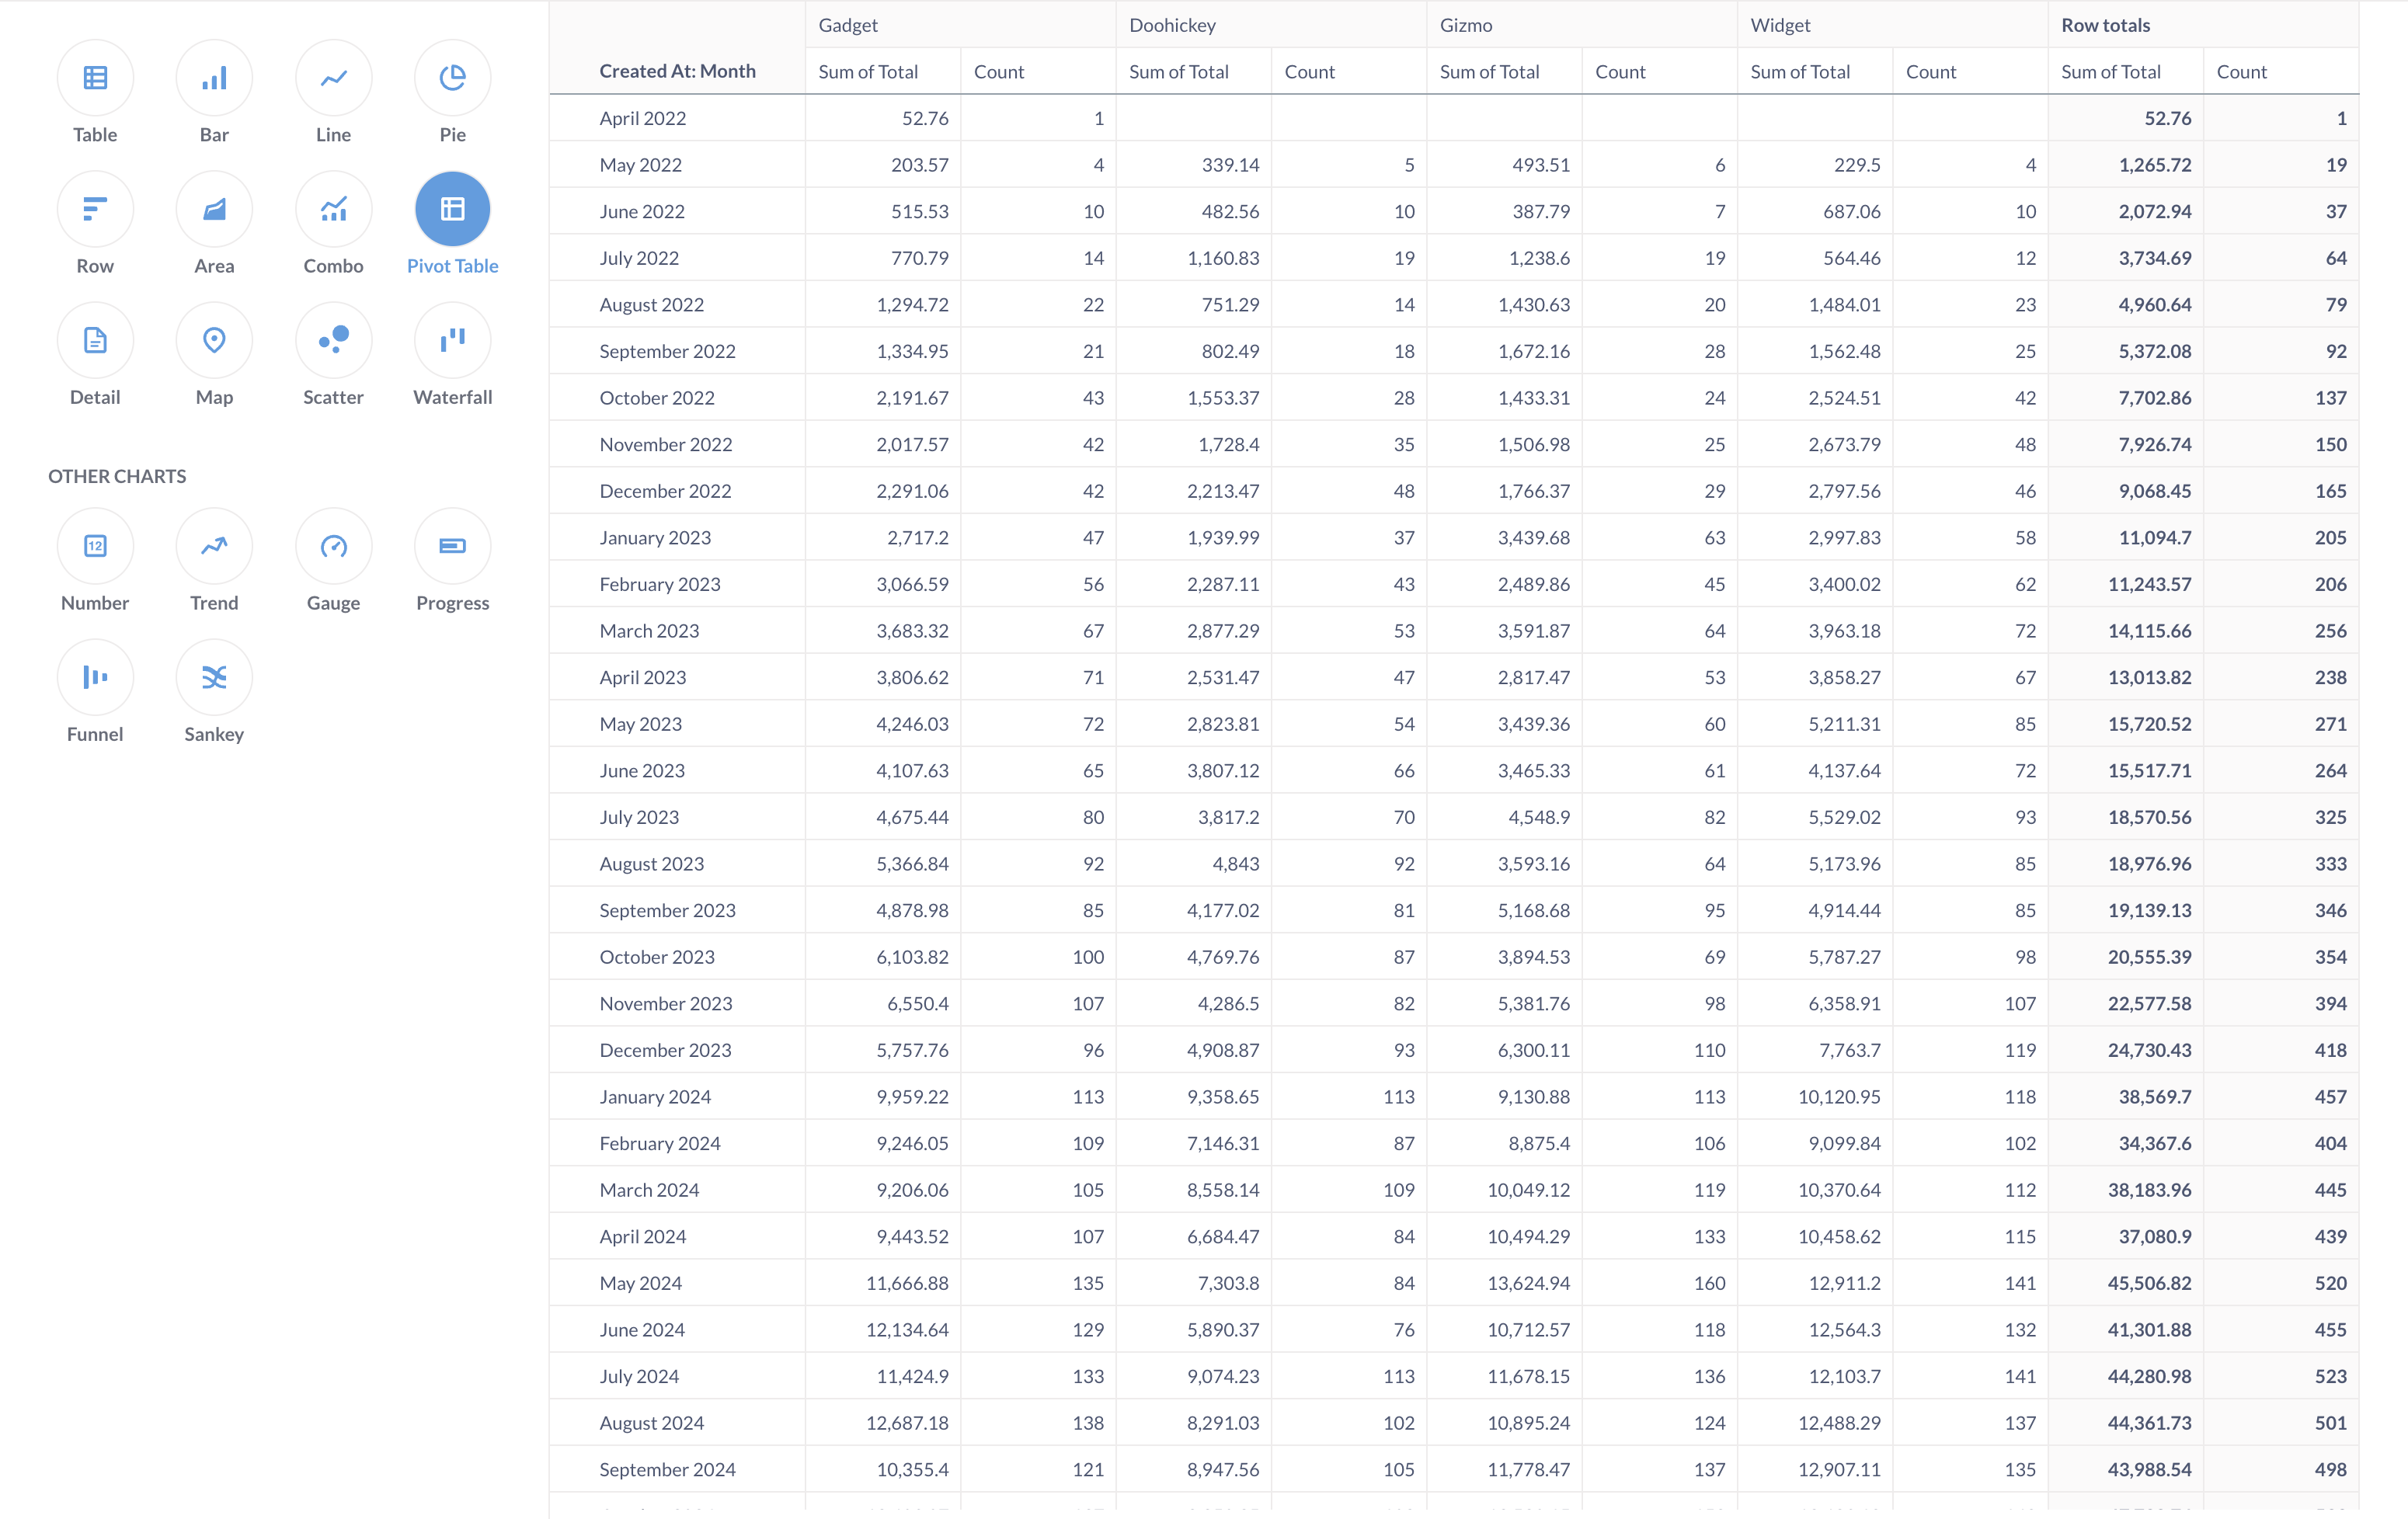Screen dimensions: 2408x1519
Task: Click the Gadget Sum of Total header
Action: (867, 71)
